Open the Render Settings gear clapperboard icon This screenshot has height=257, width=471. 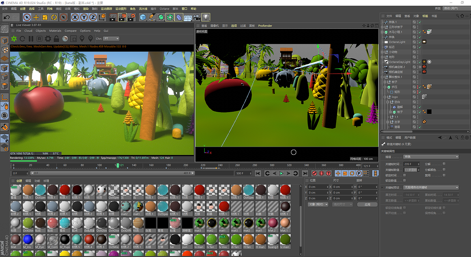131,17
